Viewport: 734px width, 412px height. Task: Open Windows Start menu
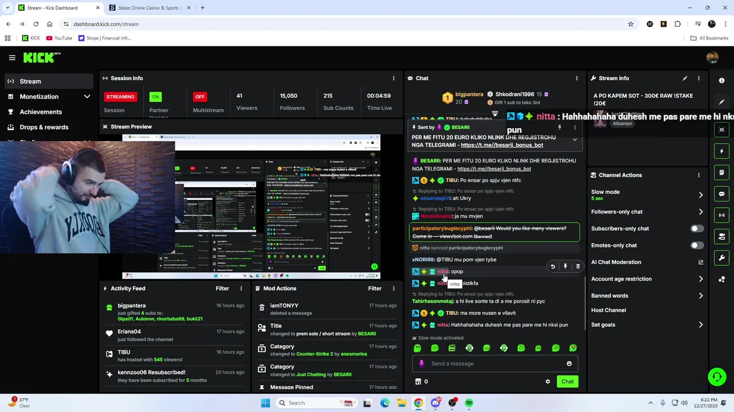tap(265, 403)
